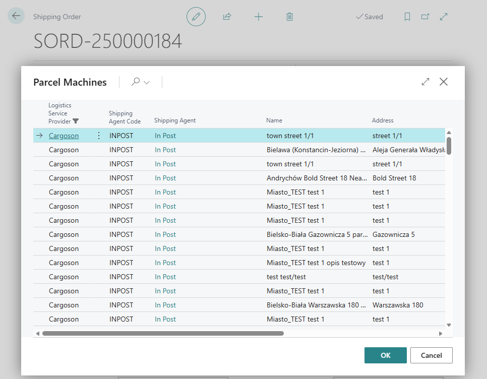Expand the Parcel Machines dialog to full size
Image resolution: width=487 pixels, height=379 pixels.
(425, 82)
